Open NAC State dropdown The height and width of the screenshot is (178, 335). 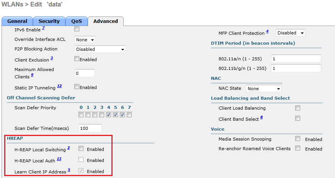[x=264, y=89]
